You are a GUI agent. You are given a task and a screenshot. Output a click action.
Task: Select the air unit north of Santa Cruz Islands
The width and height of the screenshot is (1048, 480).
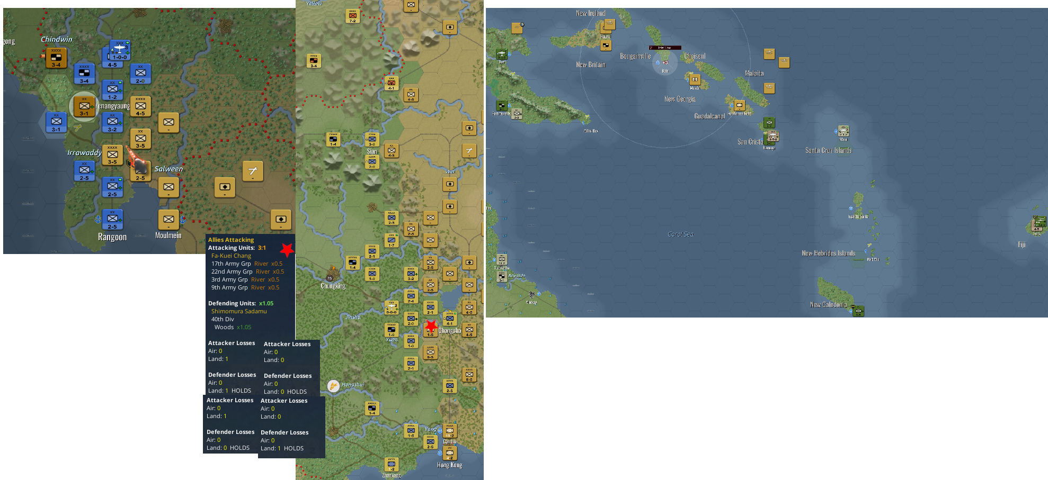(x=843, y=131)
